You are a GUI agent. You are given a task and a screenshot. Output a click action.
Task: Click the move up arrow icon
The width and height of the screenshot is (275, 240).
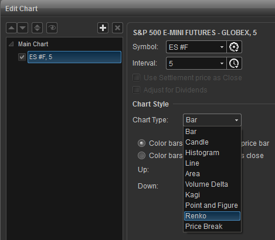click(11, 28)
